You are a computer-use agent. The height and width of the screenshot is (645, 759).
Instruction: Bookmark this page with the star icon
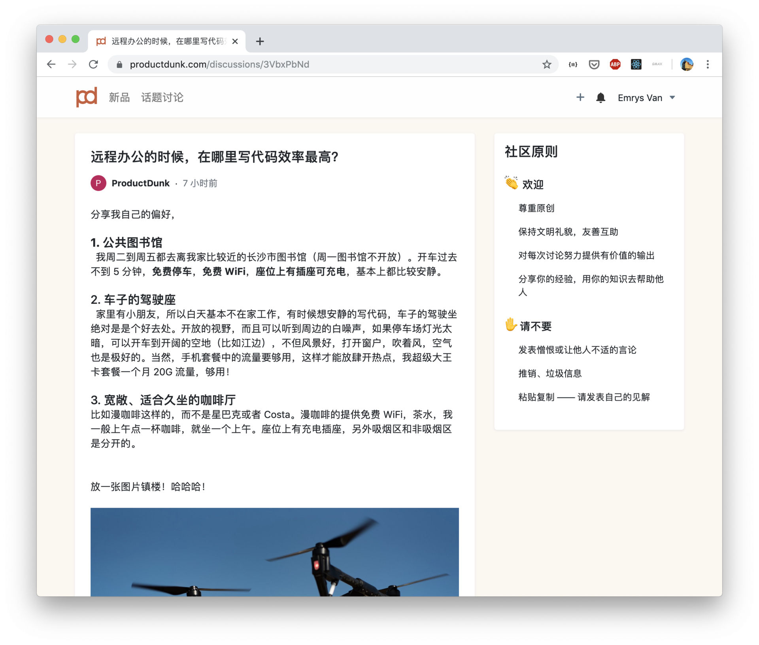pos(547,64)
